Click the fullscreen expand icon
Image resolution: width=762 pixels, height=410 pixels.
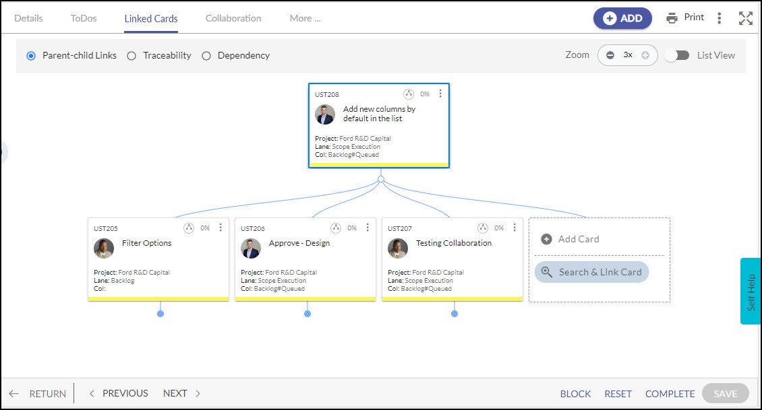click(745, 18)
